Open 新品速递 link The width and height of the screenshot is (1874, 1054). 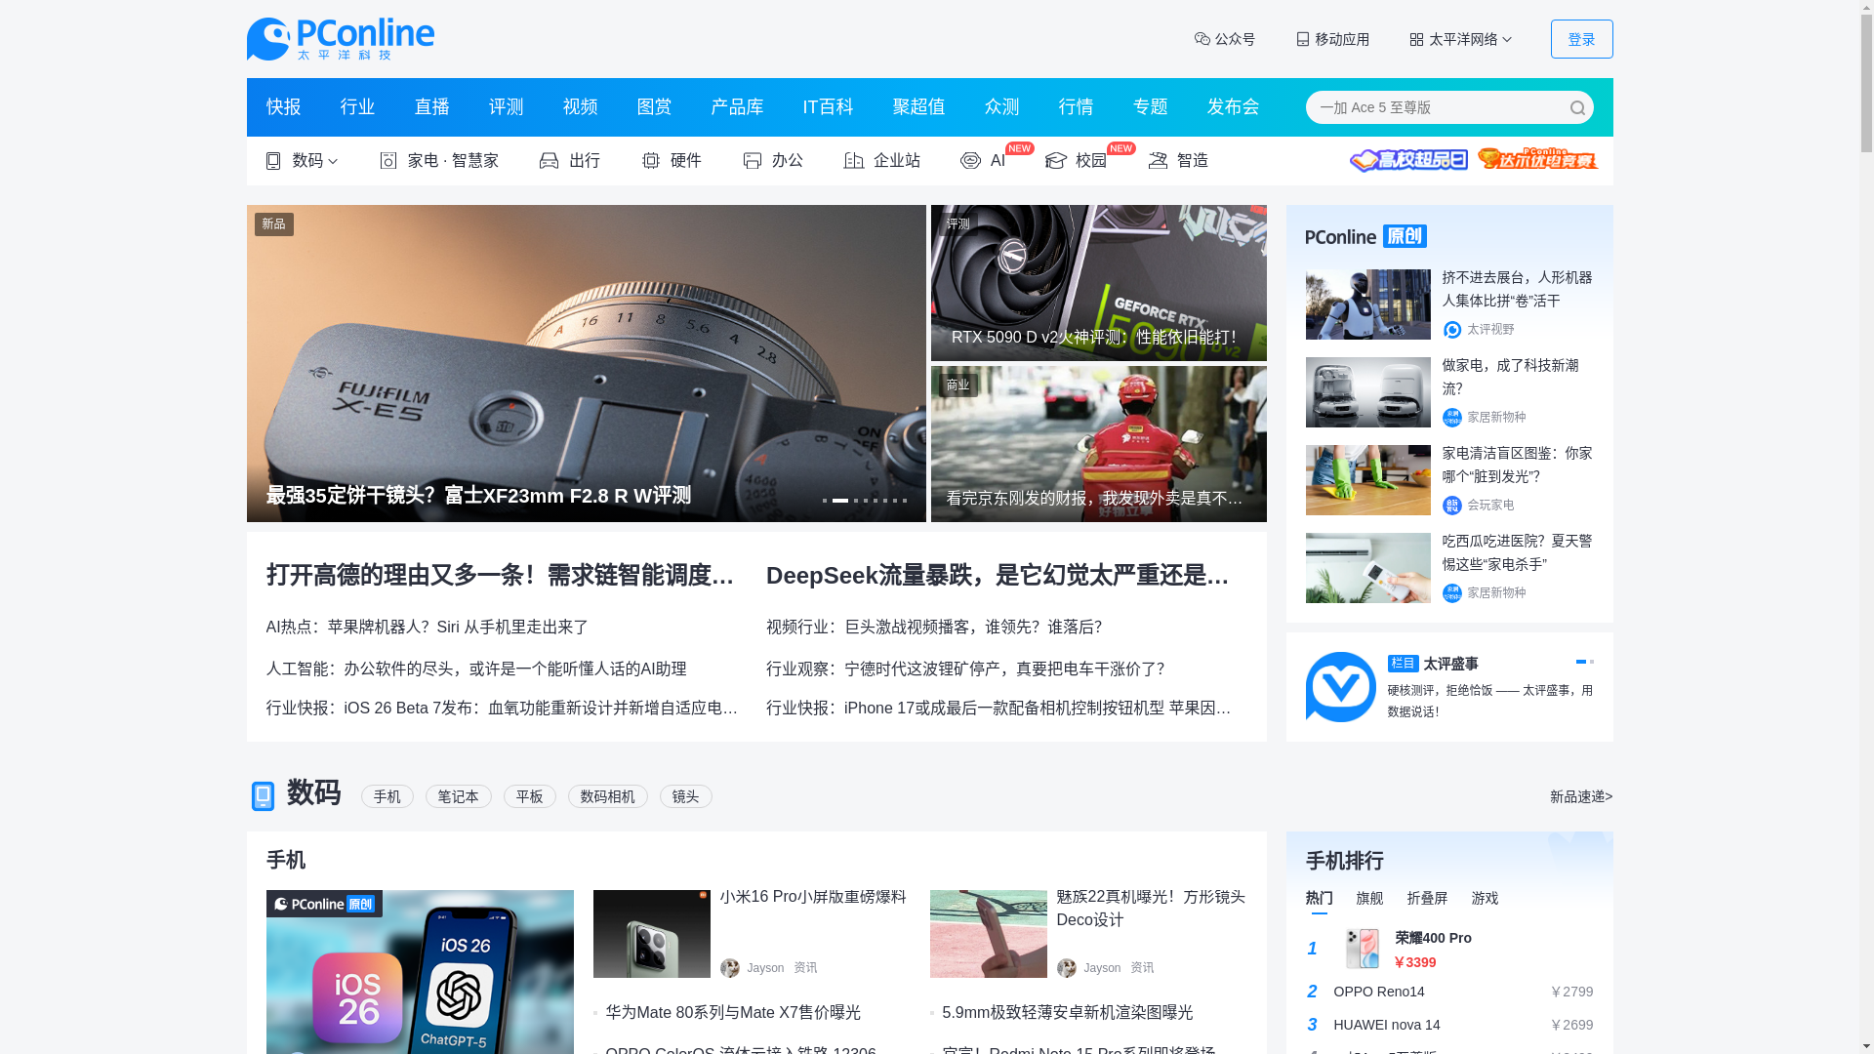pyautogui.click(x=1581, y=797)
